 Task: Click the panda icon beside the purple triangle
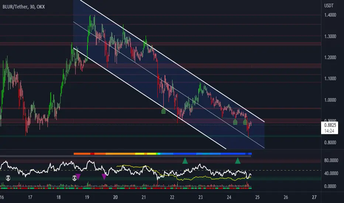(x=74, y=178)
